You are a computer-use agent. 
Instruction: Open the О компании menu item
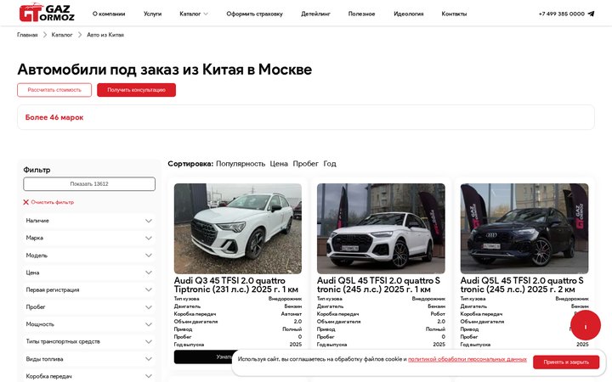tap(109, 14)
